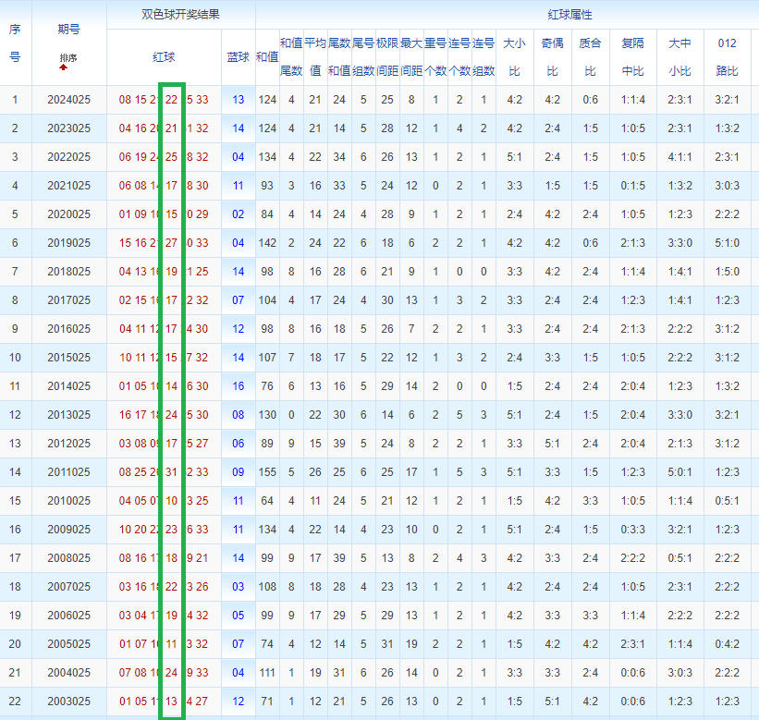Click the 排序 label in period header
Image resolution: width=759 pixels, height=720 pixels.
pyautogui.click(x=68, y=58)
